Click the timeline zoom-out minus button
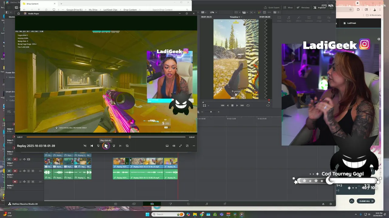The width and height of the screenshot is (389, 218). pyautogui.click(x=202, y=112)
